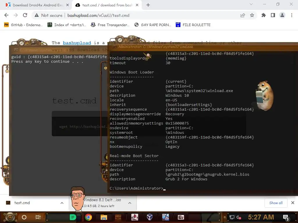Open 7-Zip from the taskbar
The image size is (298, 223).
coord(181,217)
